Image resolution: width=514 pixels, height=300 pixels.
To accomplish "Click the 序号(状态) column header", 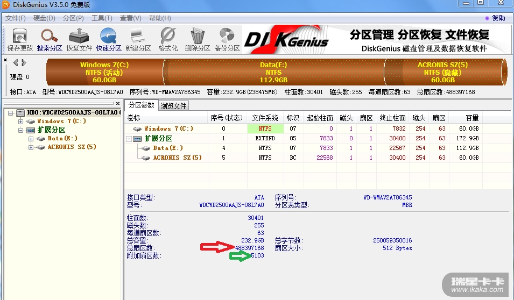I will (x=227, y=118).
